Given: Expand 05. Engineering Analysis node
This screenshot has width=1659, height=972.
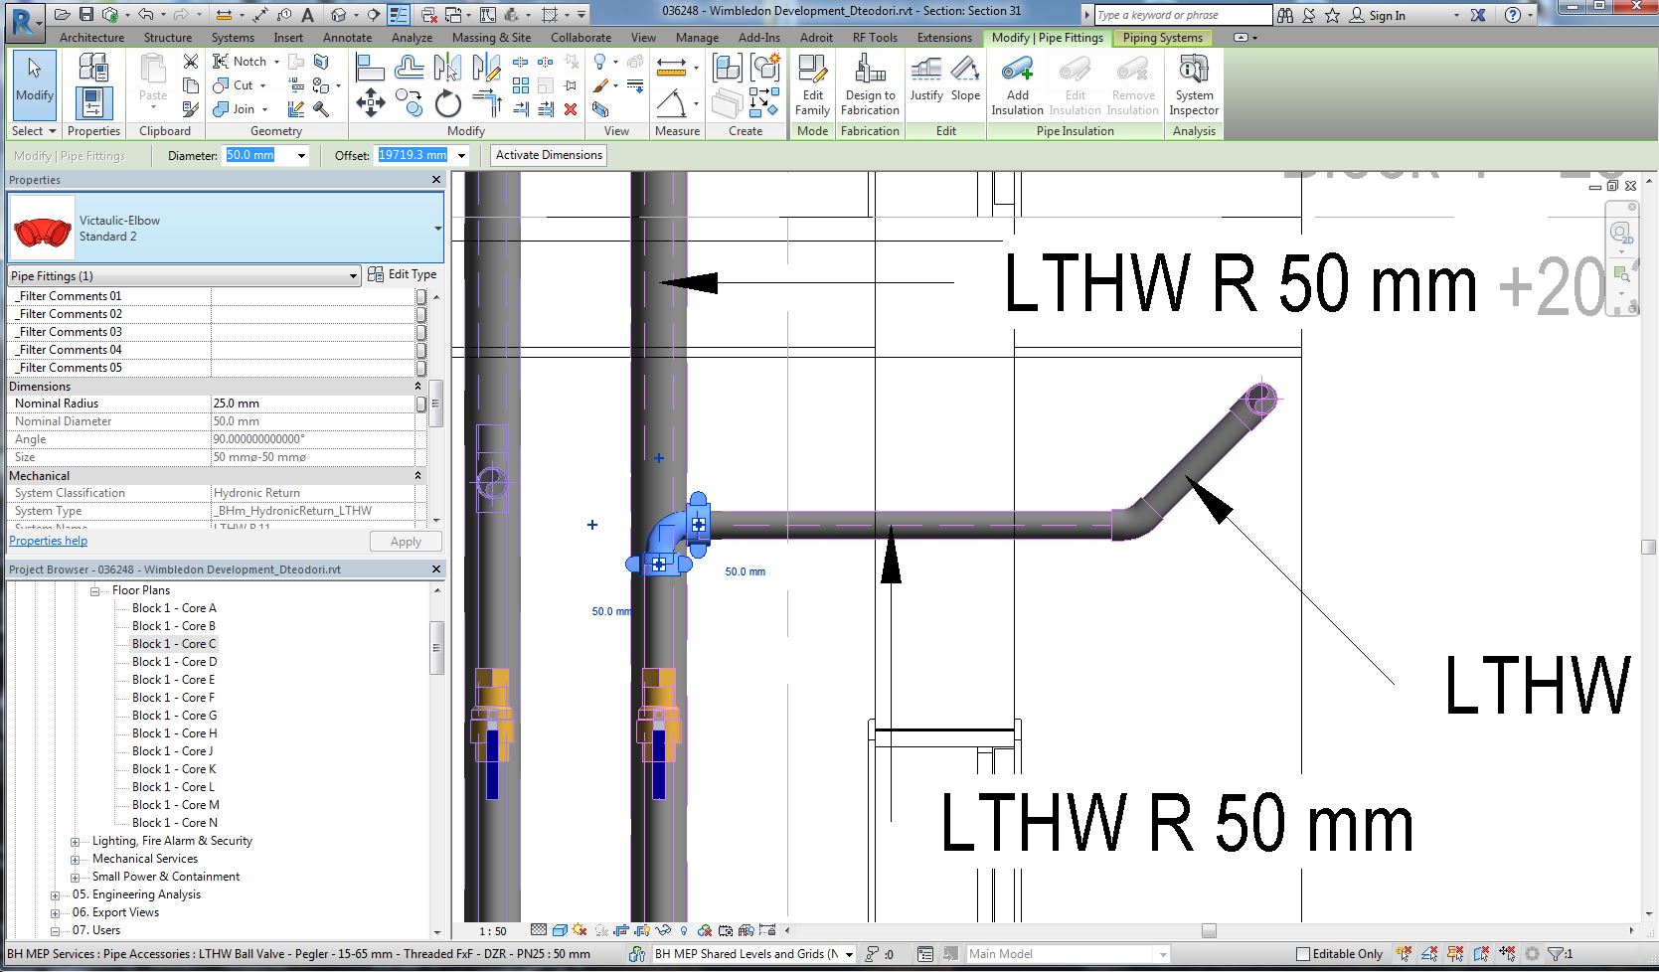Looking at the screenshot, I should tap(56, 895).
